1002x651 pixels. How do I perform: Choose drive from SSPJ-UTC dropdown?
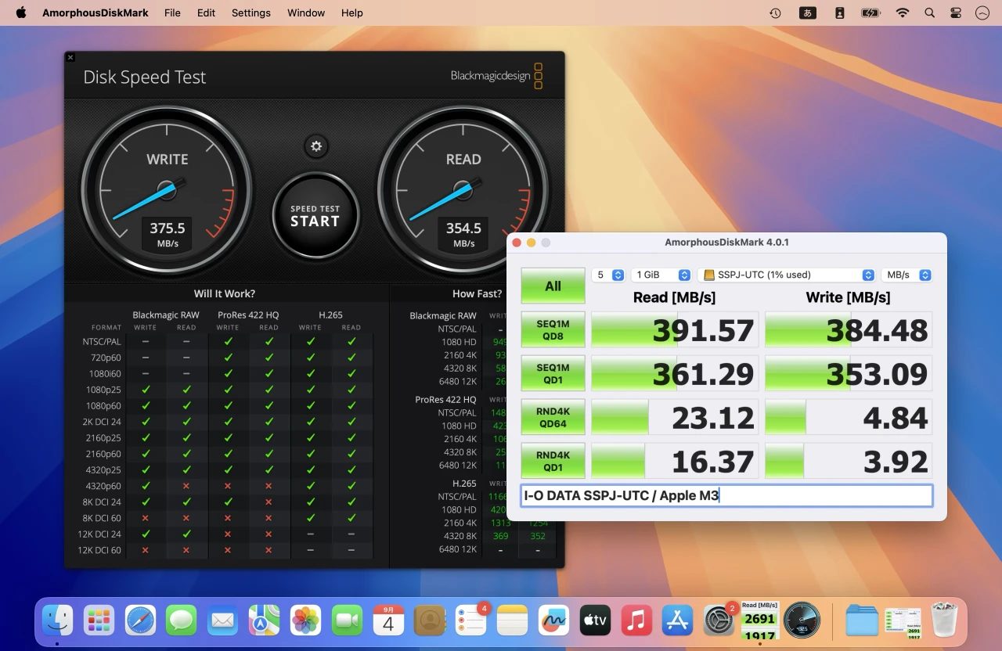(786, 275)
